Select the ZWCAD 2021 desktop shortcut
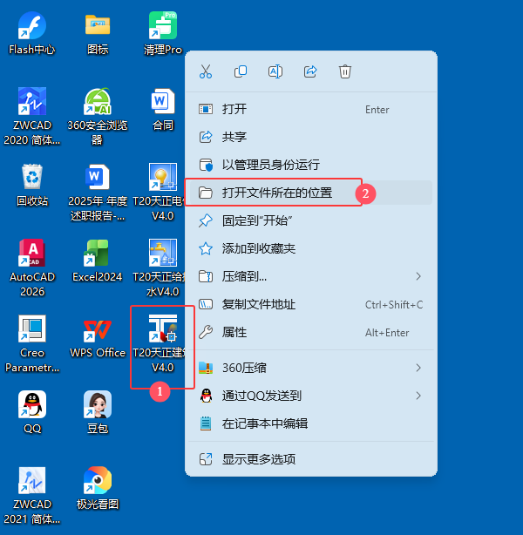 pos(31,495)
